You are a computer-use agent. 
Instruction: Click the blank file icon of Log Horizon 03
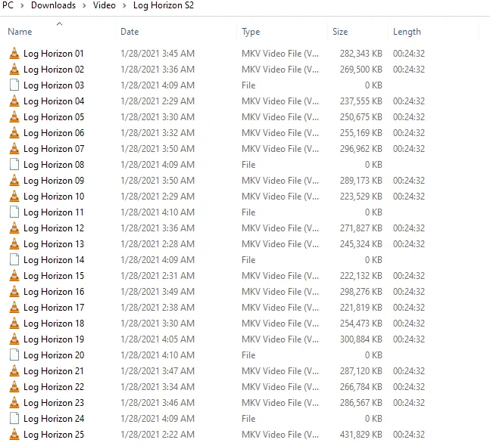tap(14, 85)
